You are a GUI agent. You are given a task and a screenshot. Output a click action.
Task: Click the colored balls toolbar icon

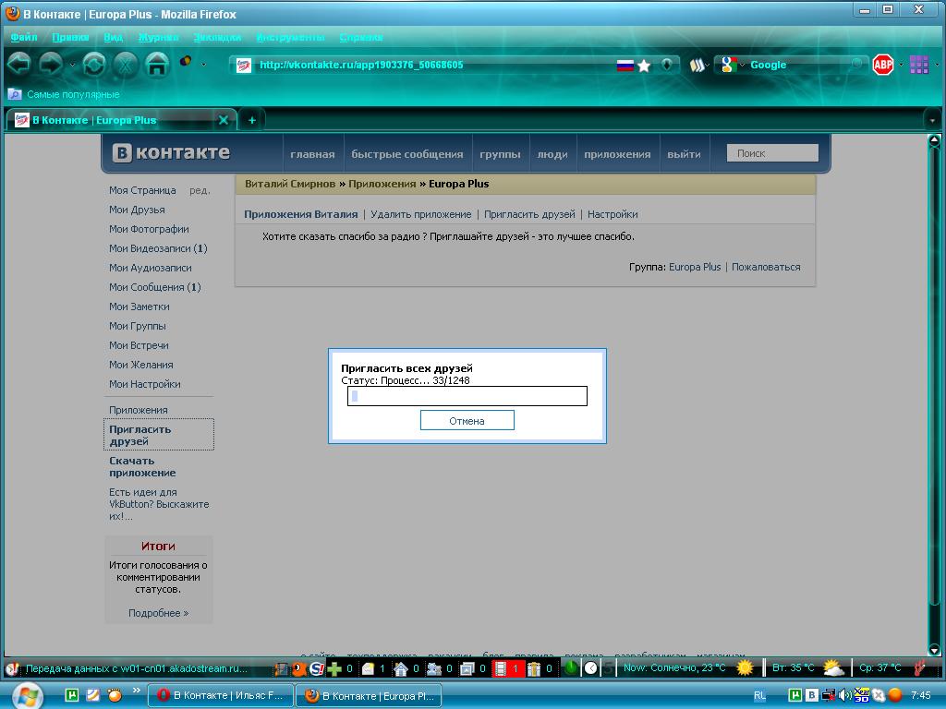click(186, 60)
